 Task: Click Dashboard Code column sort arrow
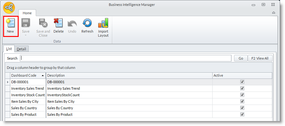[x=42, y=75]
